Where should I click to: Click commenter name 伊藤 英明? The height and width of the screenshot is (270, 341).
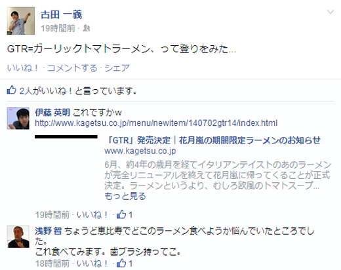coord(52,113)
